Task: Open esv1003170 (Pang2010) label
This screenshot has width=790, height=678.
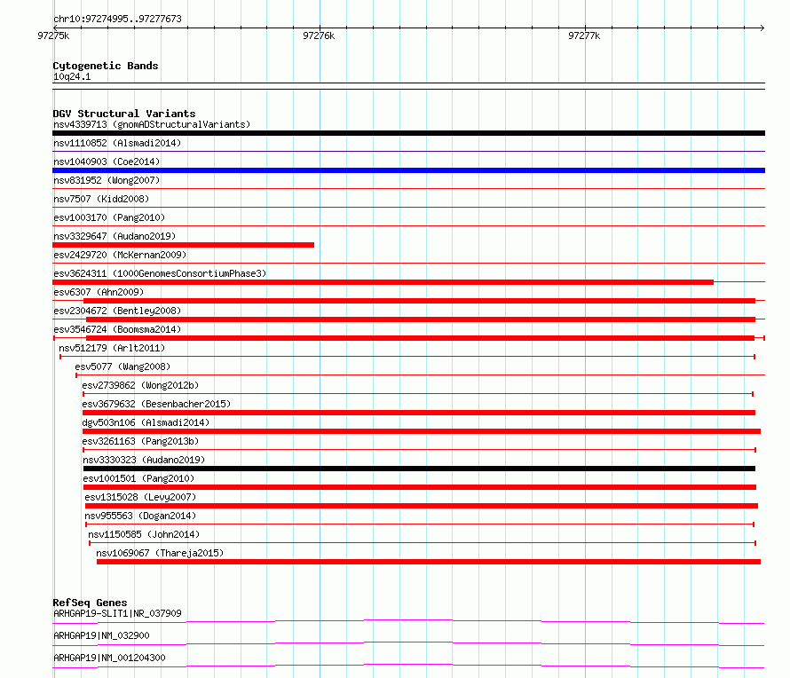Action: pos(109,217)
